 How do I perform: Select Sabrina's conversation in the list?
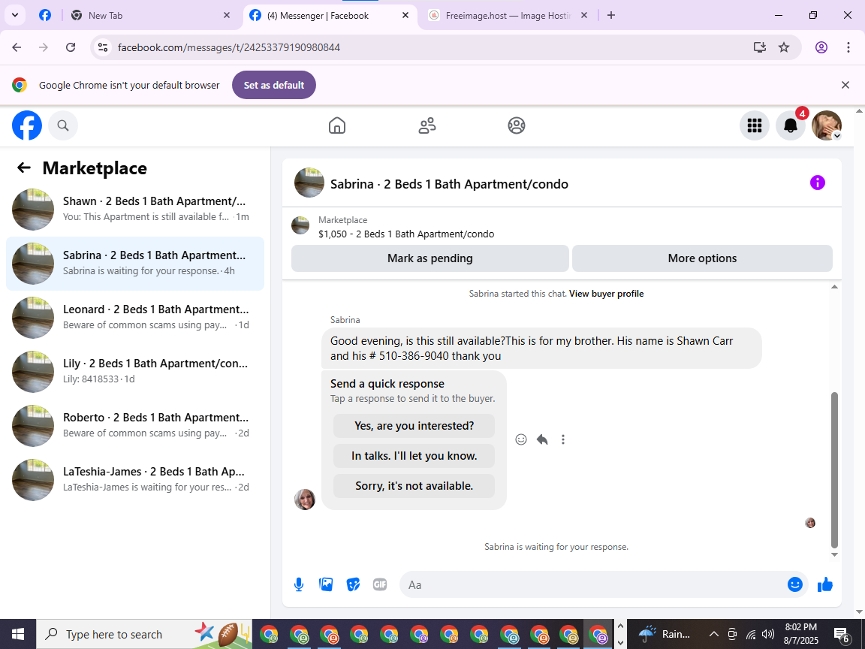(135, 263)
